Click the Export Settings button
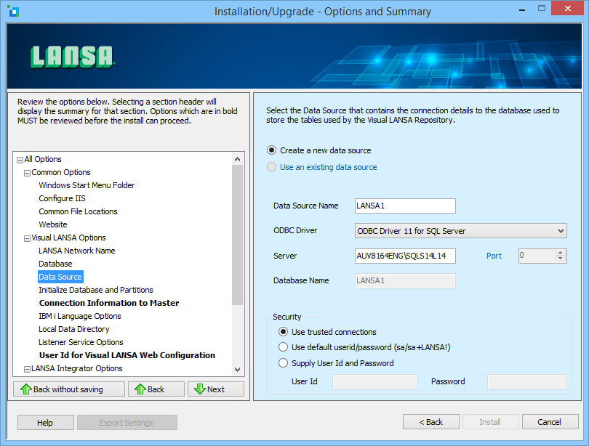The image size is (589, 446). point(127,422)
